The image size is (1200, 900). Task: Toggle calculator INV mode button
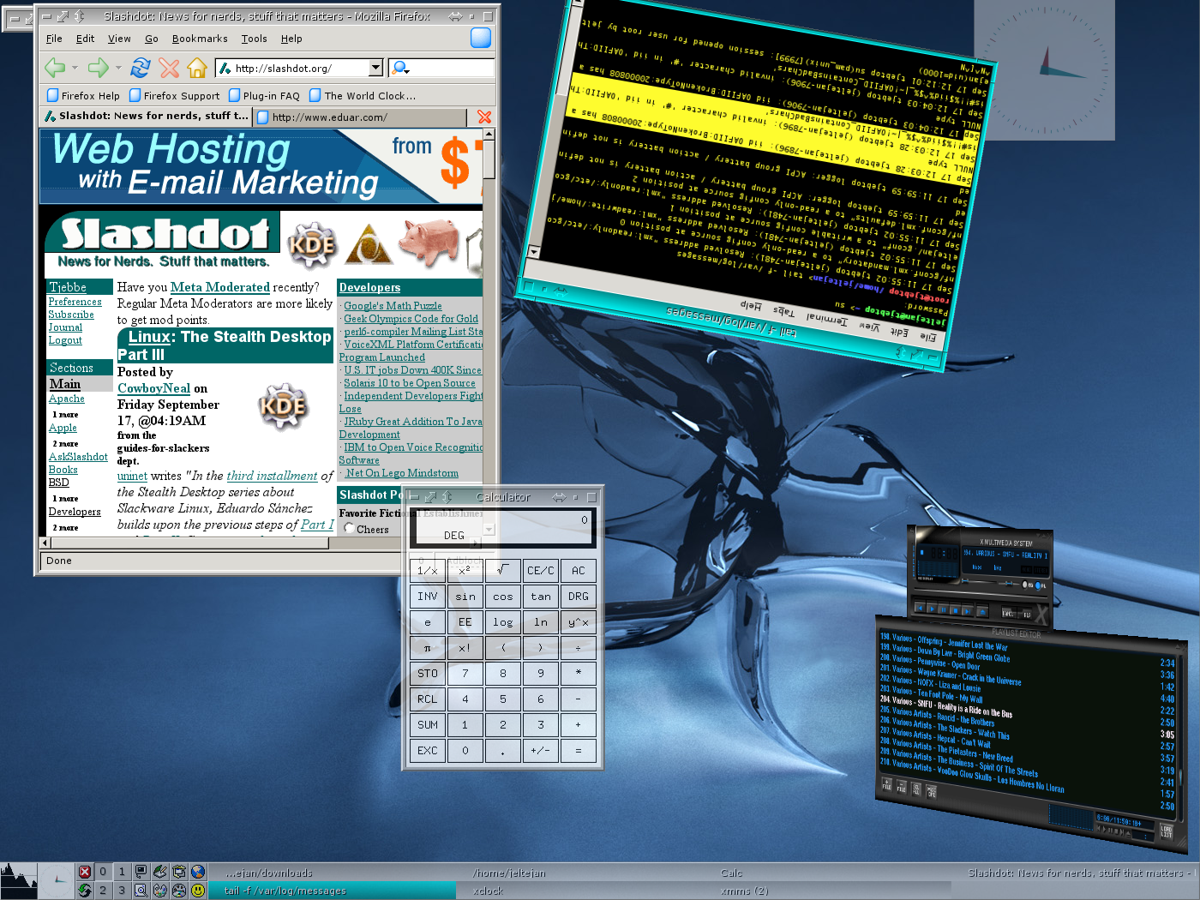point(428,597)
